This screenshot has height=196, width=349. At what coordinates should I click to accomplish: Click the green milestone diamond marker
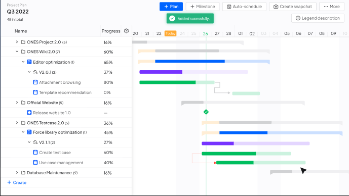[x=206, y=112]
